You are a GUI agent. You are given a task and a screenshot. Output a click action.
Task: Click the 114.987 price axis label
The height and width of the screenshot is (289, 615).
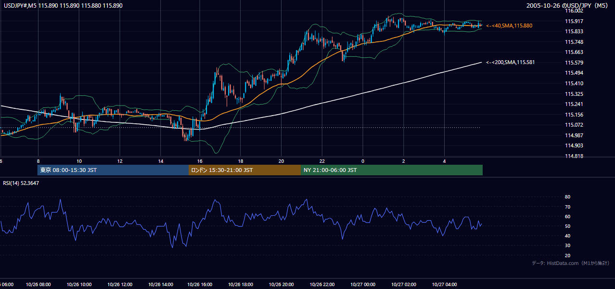tap(574, 135)
